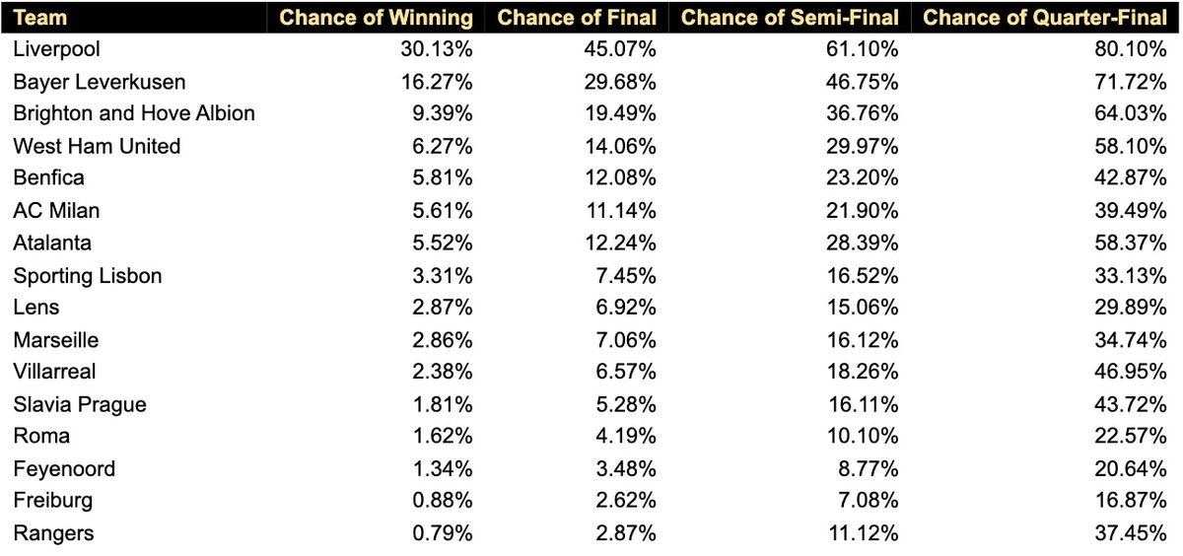The height and width of the screenshot is (556, 1183).
Task: Click the Chance of Final header
Action: [577, 18]
